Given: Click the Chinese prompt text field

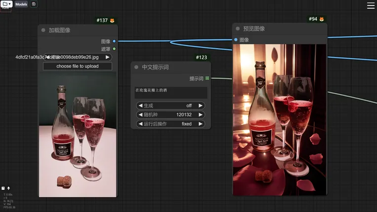Looking at the screenshot, I should [x=171, y=93].
